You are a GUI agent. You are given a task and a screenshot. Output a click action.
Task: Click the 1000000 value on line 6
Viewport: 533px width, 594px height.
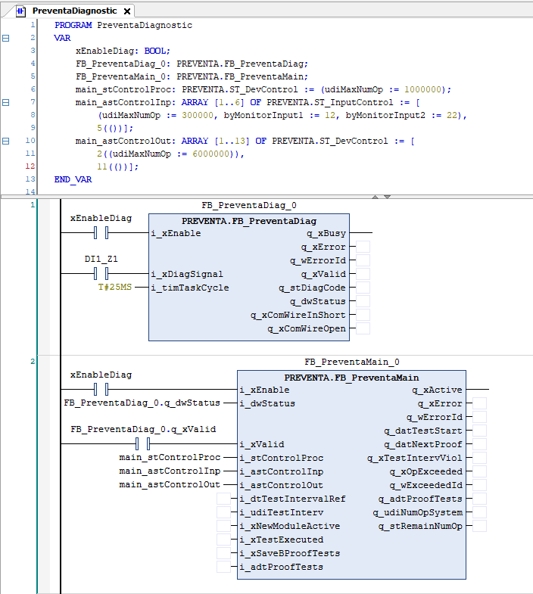[x=422, y=89]
